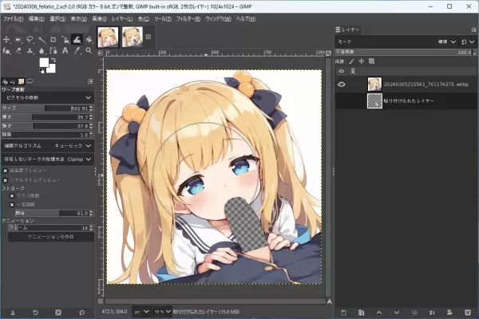Open the ウィンドウ menu
479x319 pixels.
point(218,19)
